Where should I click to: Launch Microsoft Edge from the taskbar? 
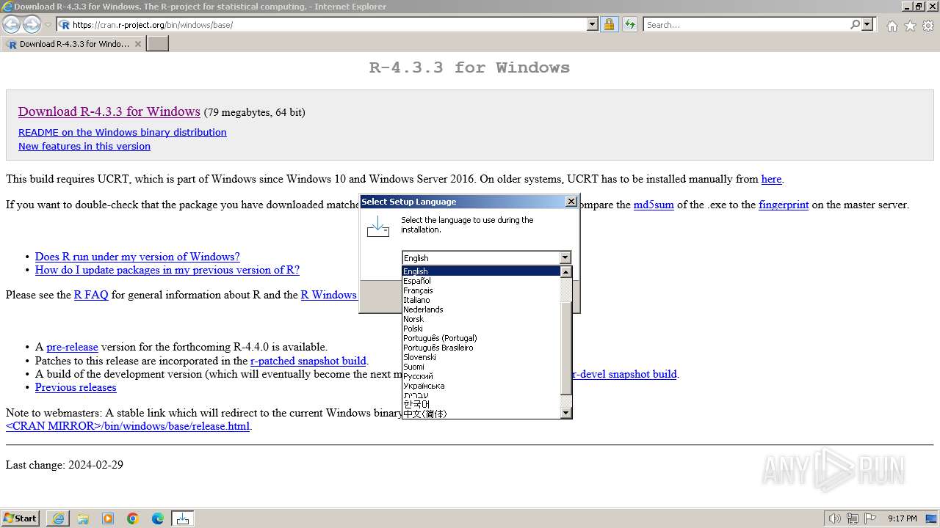click(158, 518)
